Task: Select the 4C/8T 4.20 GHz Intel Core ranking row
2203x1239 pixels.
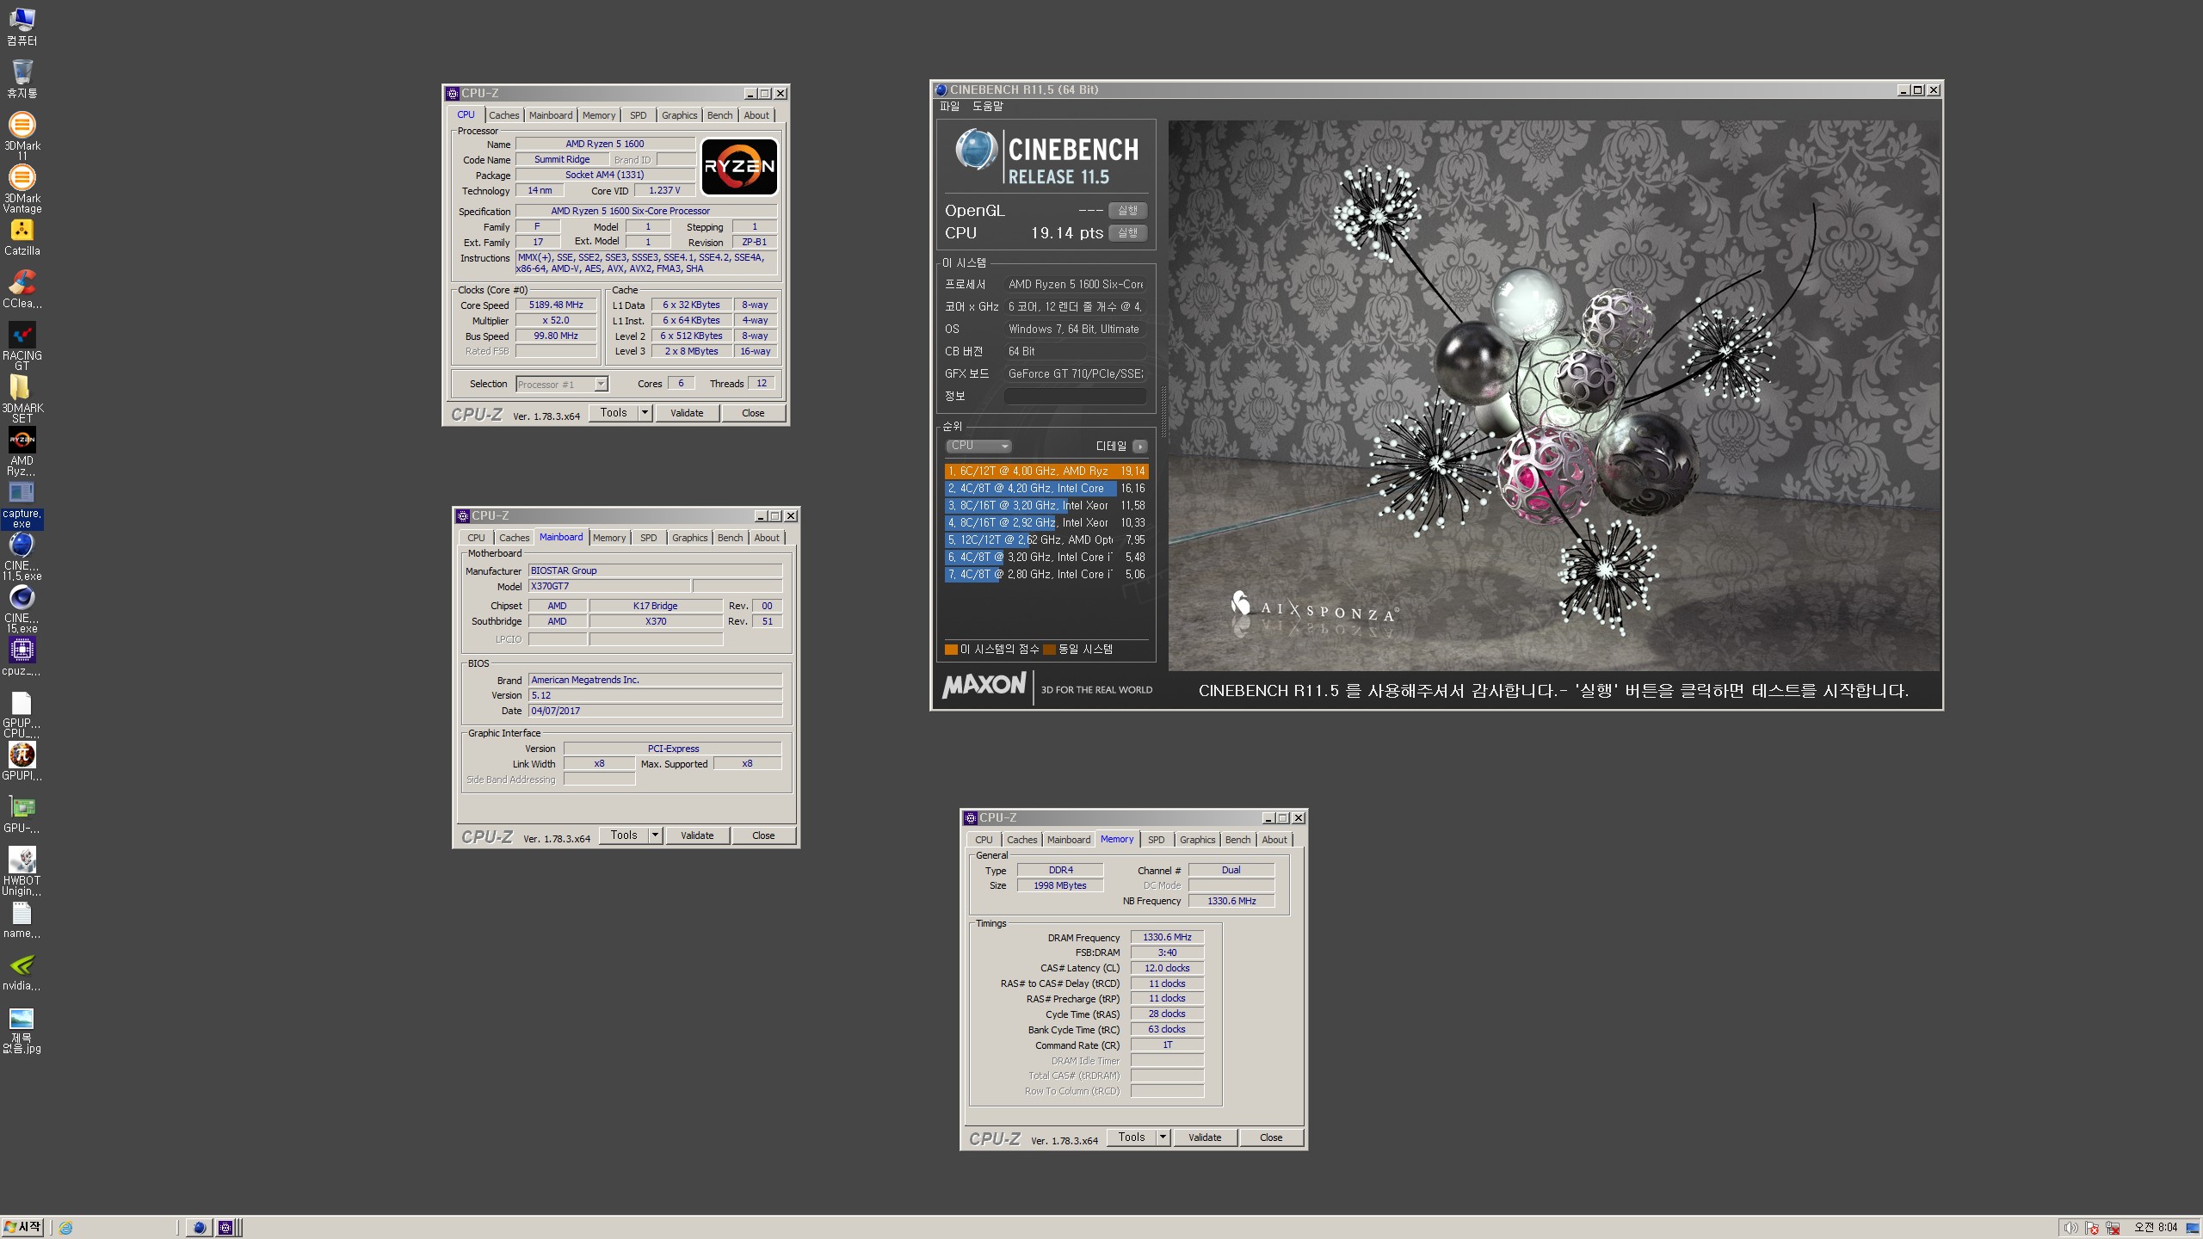Action: 1046,489
